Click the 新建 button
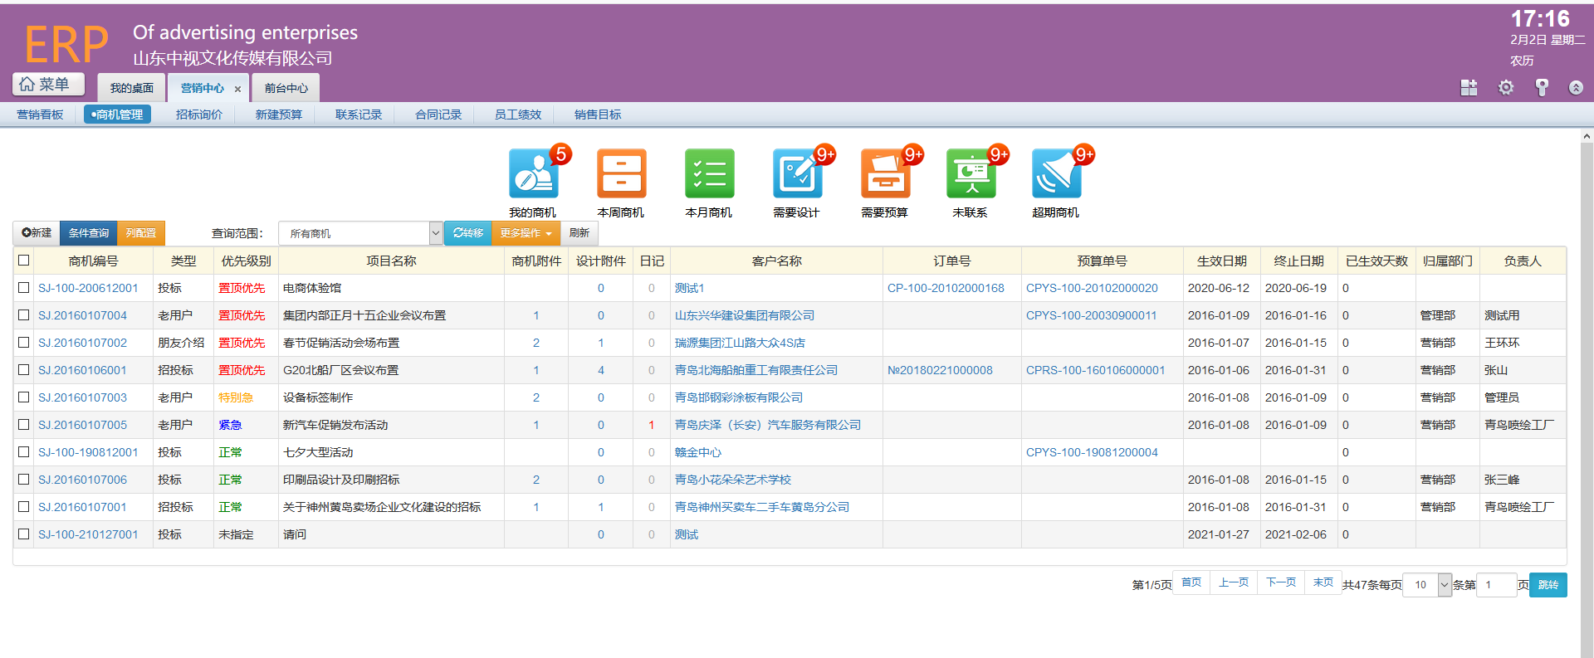 [x=37, y=233]
